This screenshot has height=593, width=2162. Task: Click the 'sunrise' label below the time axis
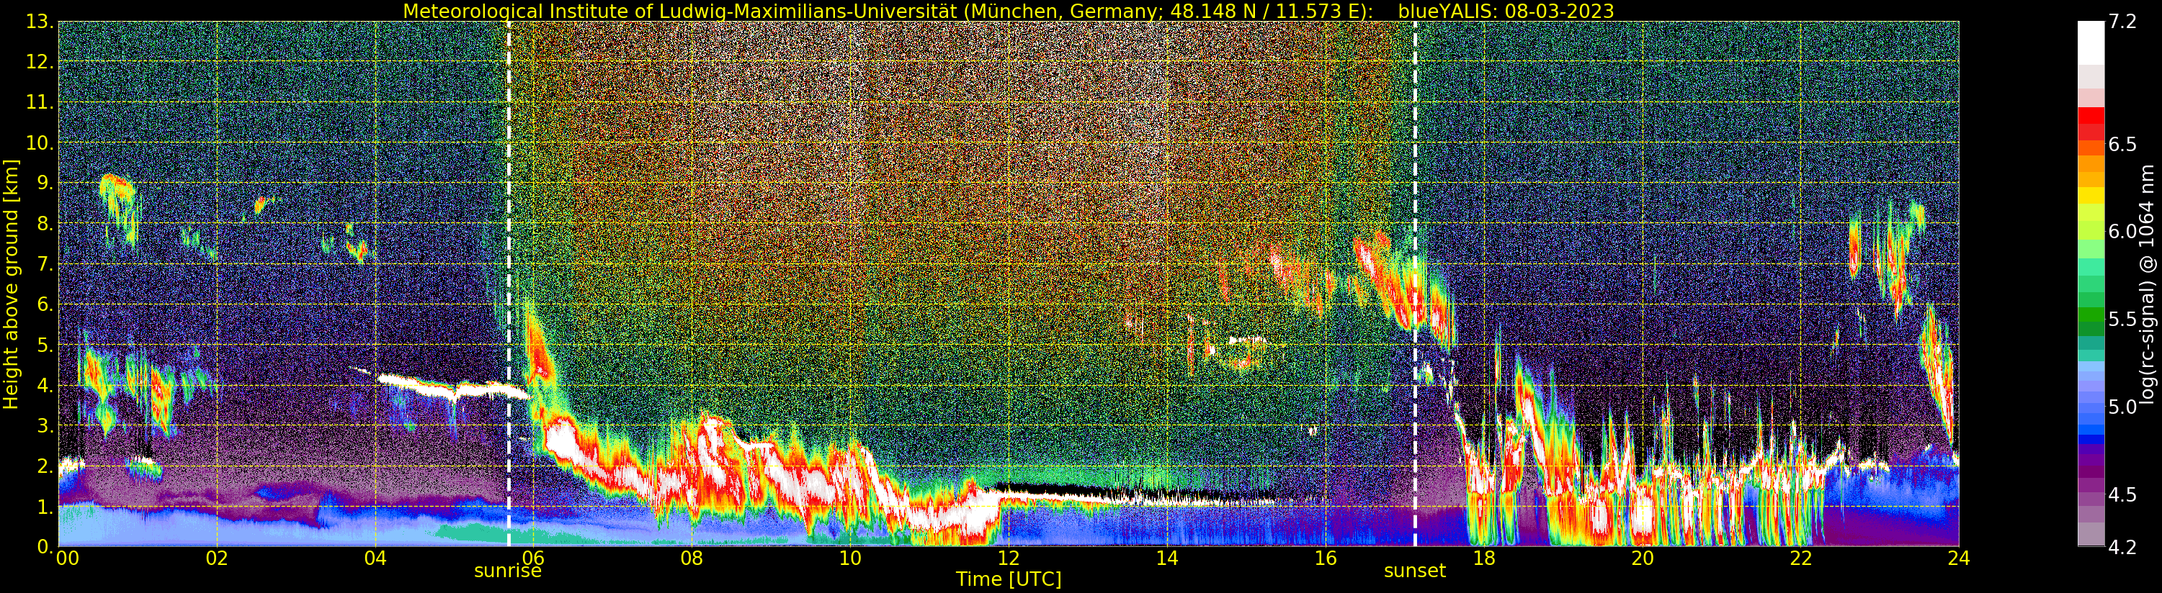point(508,571)
